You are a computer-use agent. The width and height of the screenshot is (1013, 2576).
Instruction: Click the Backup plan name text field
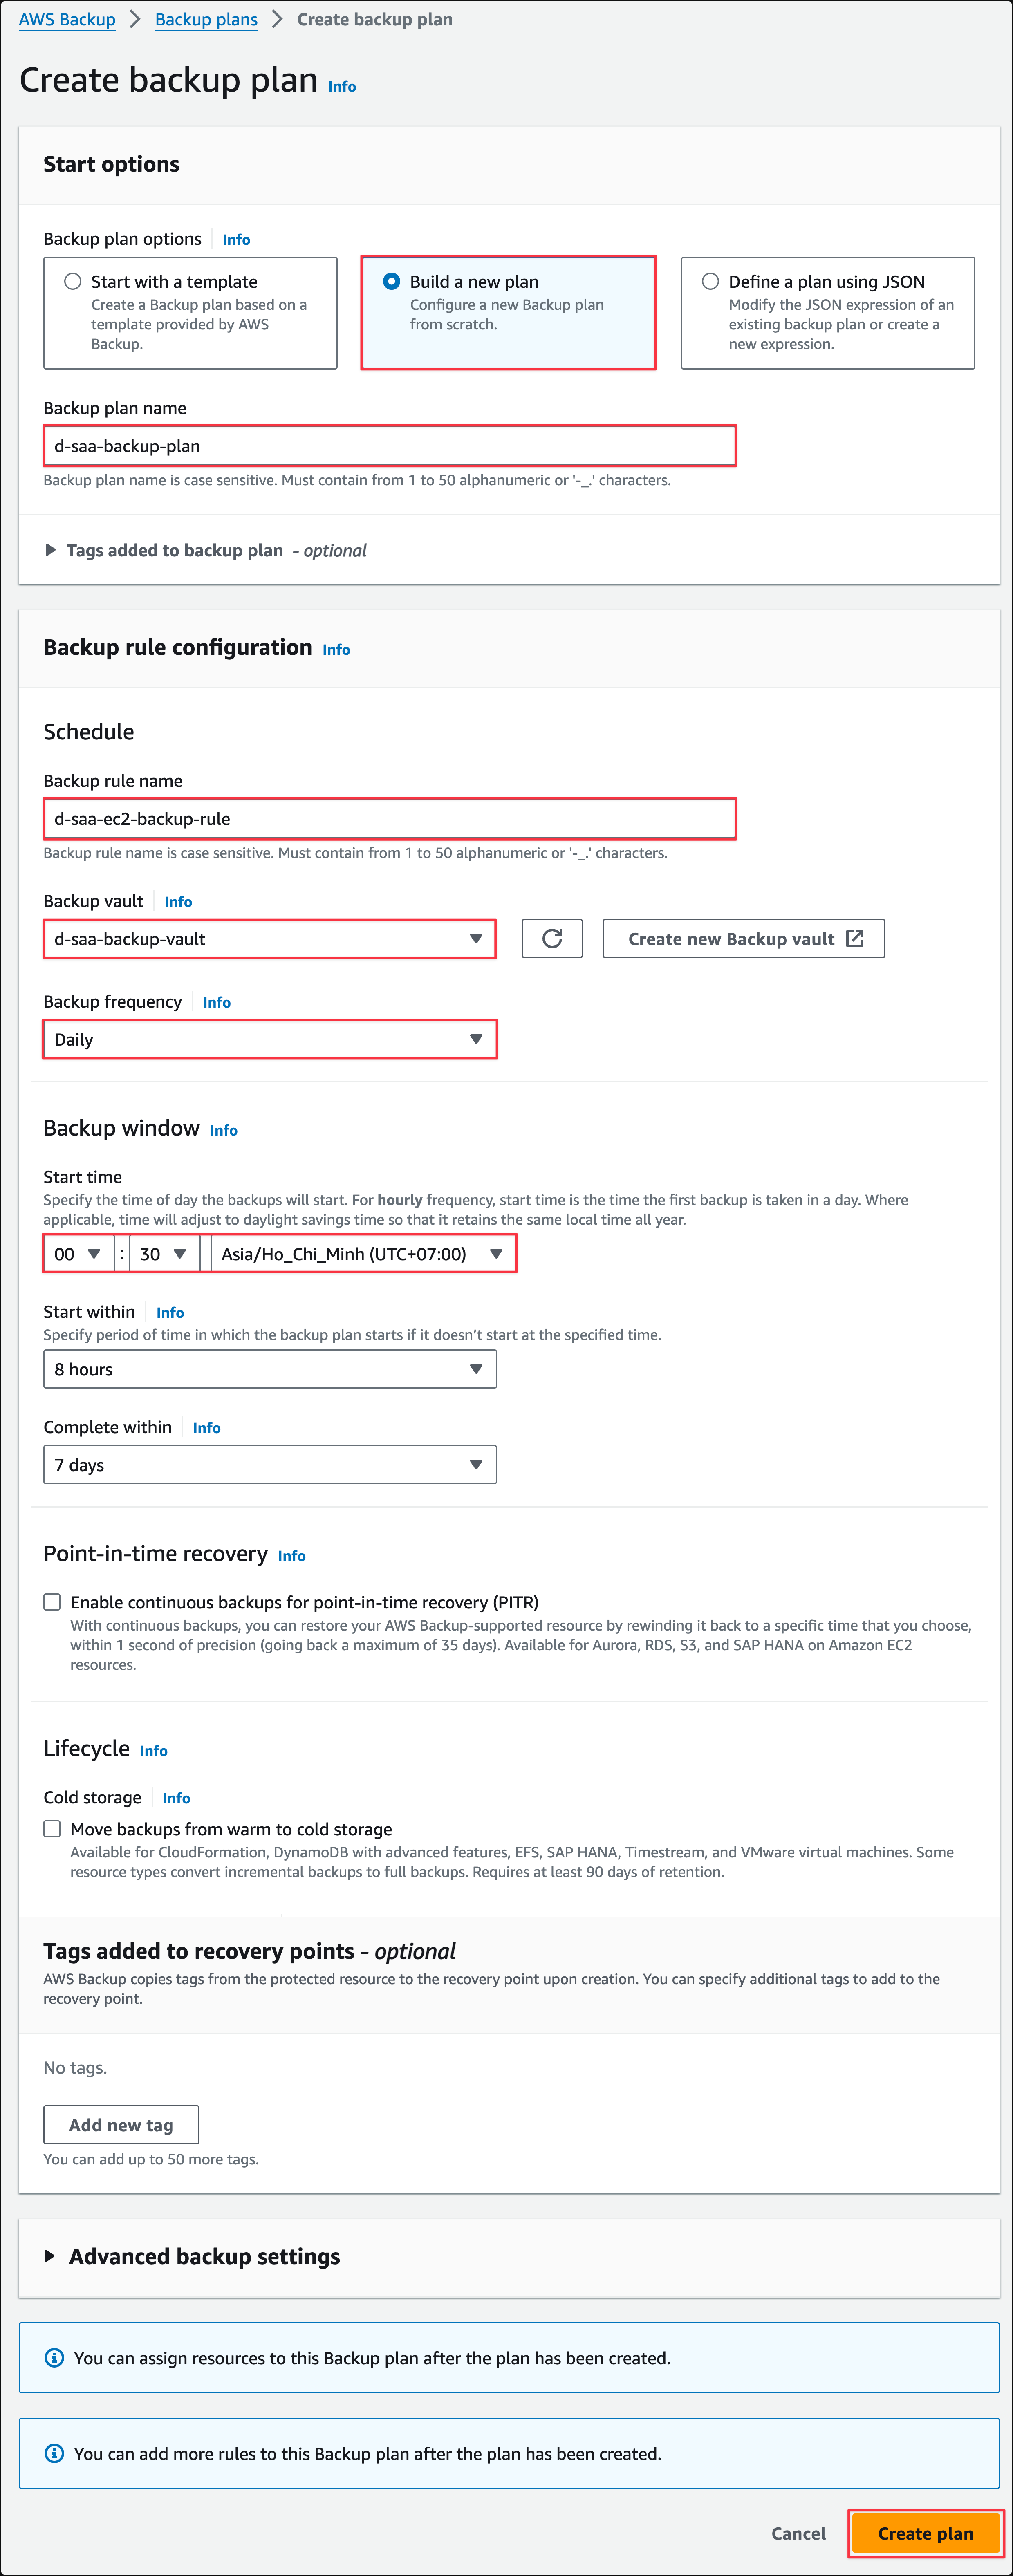pyautogui.click(x=389, y=446)
